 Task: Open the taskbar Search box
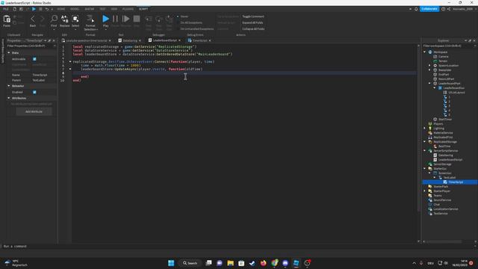click(190, 263)
